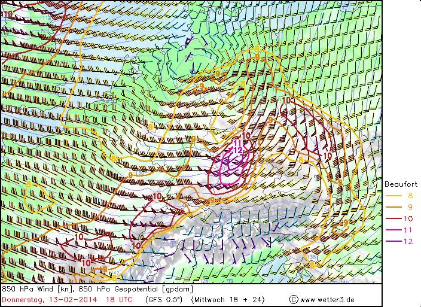421x307 pixels.
Task: Click the pink 11 contour label on the map
Action: click(237, 143)
